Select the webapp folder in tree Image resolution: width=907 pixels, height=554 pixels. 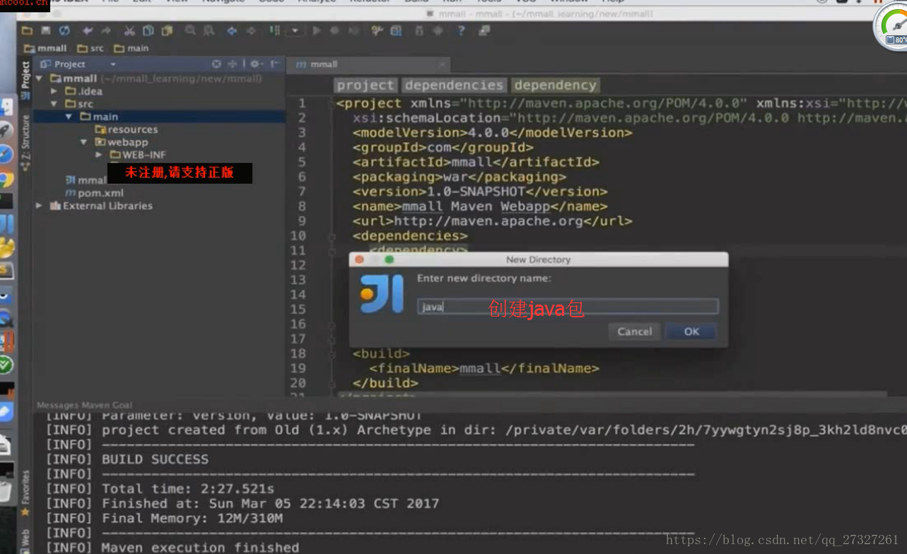pyautogui.click(x=121, y=142)
